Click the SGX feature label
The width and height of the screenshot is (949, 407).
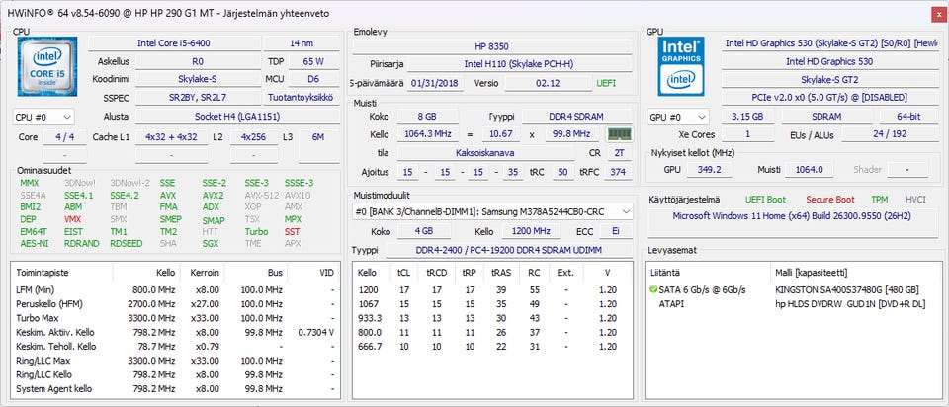[210, 244]
